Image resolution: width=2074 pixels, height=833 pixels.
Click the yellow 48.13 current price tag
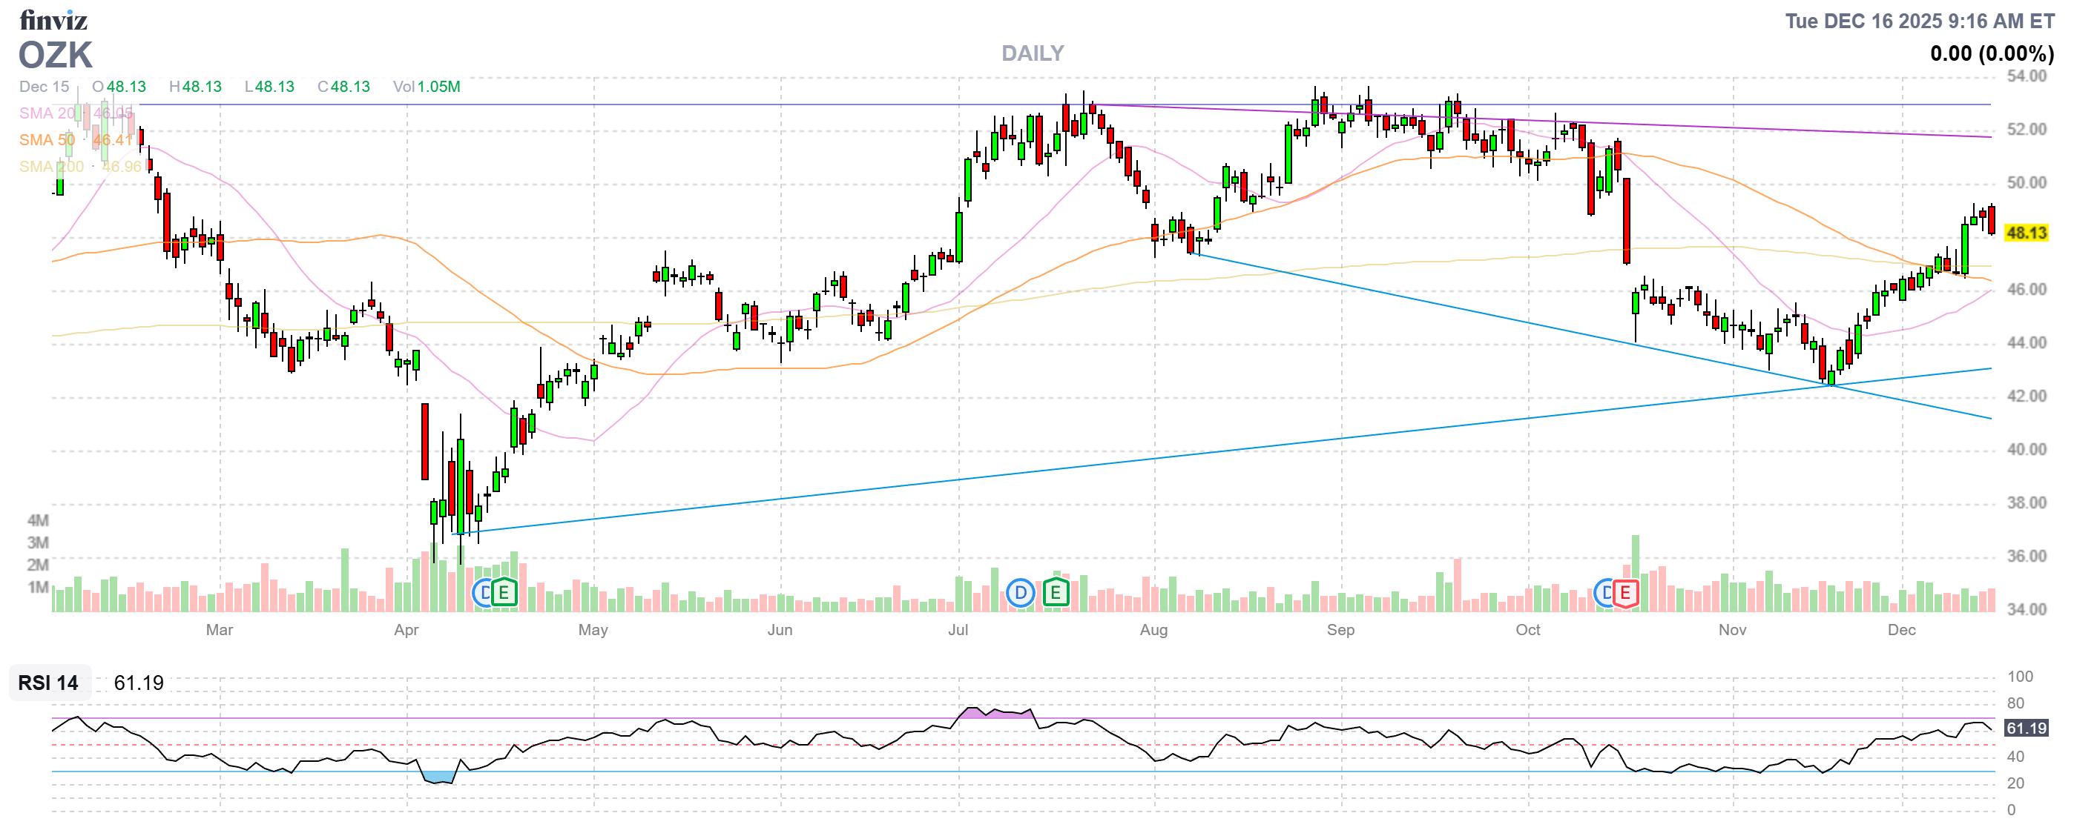(x=2026, y=233)
